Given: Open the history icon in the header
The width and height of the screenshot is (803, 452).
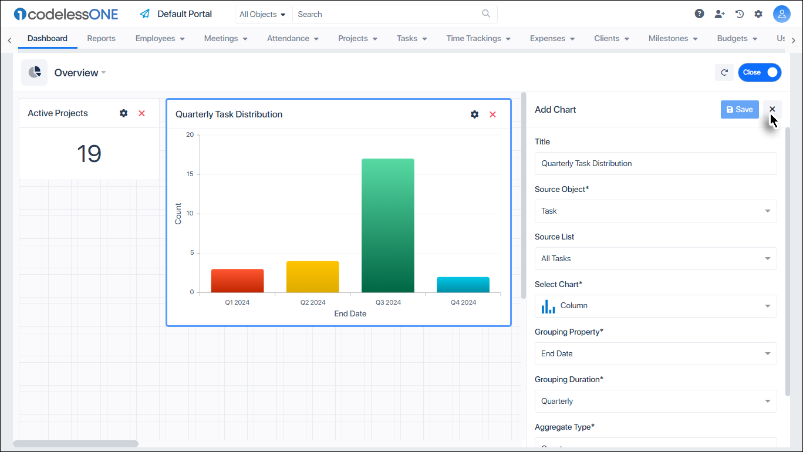Looking at the screenshot, I should tap(739, 13).
